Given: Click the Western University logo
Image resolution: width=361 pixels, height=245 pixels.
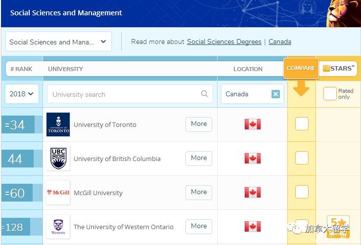Looking at the screenshot, I should coord(58,227).
